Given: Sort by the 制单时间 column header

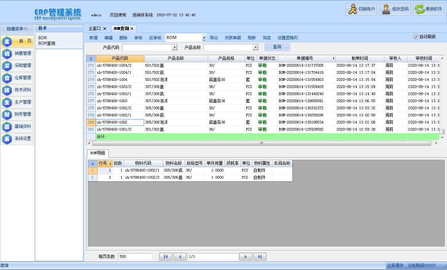Looking at the screenshot, I should [x=360, y=59].
